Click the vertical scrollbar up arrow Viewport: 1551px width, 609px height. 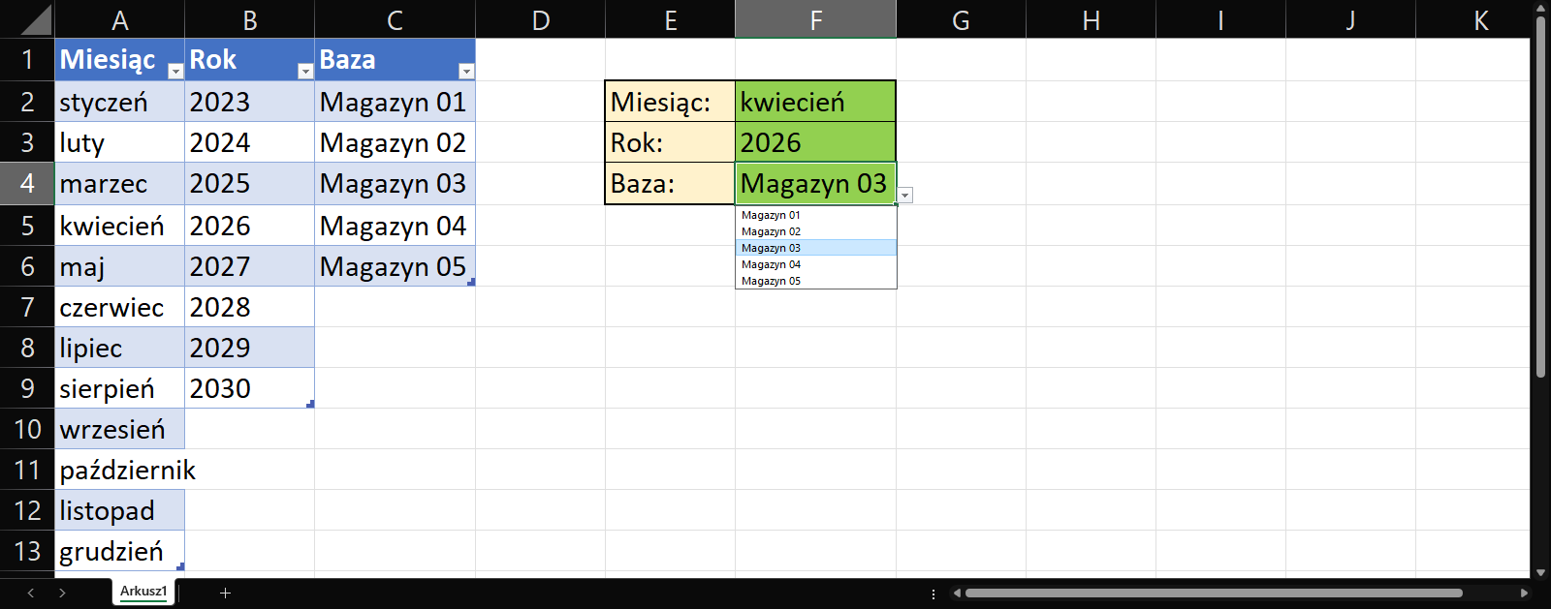[1540, 9]
